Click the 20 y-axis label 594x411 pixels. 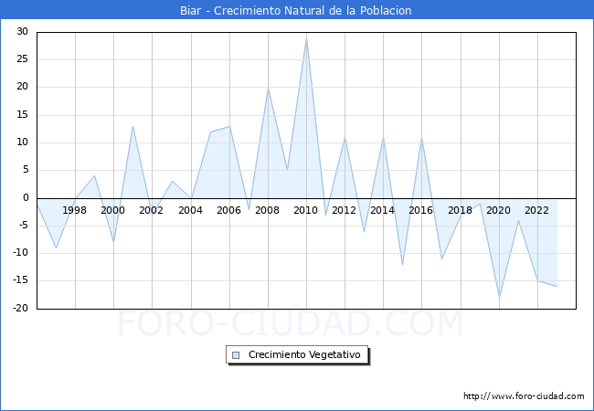pyautogui.click(x=22, y=87)
